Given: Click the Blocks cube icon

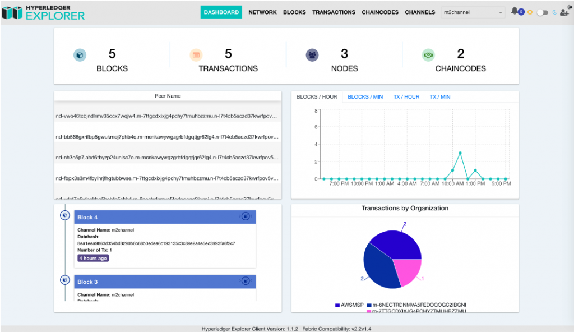Looking at the screenshot, I should 80,55.
